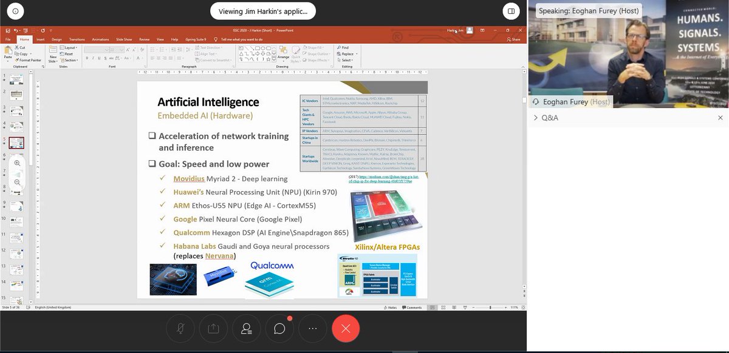The width and height of the screenshot is (729, 353).
Task: Open the iSpring Suite 9 tab
Action: click(x=196, y=39)
